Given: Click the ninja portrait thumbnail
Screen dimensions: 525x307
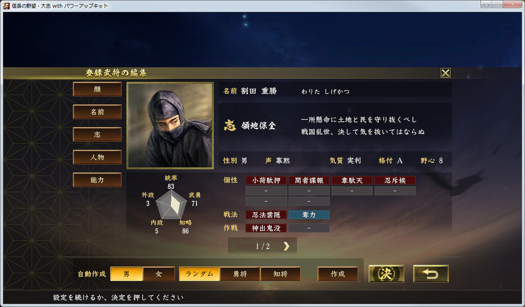Looking at the screenshot, I should (170, 126).
